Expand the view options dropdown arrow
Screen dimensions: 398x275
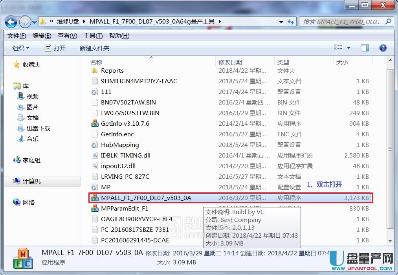(348, 48)
